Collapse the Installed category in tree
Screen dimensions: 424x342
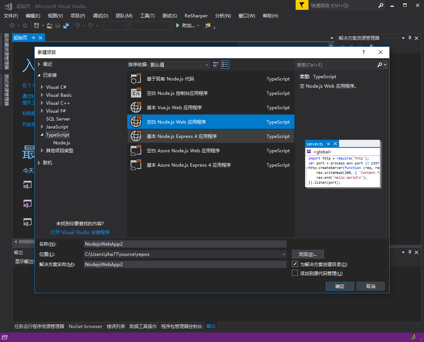39,75
